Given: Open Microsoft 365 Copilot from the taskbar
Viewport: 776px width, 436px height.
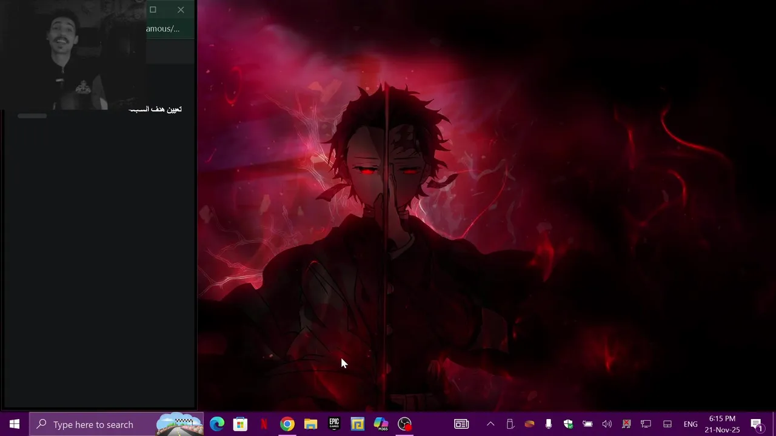Looking at the screenshot, I should click(381, 424).
